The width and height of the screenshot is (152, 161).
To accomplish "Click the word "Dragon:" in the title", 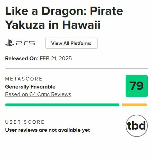I will [x=64, y=11].
